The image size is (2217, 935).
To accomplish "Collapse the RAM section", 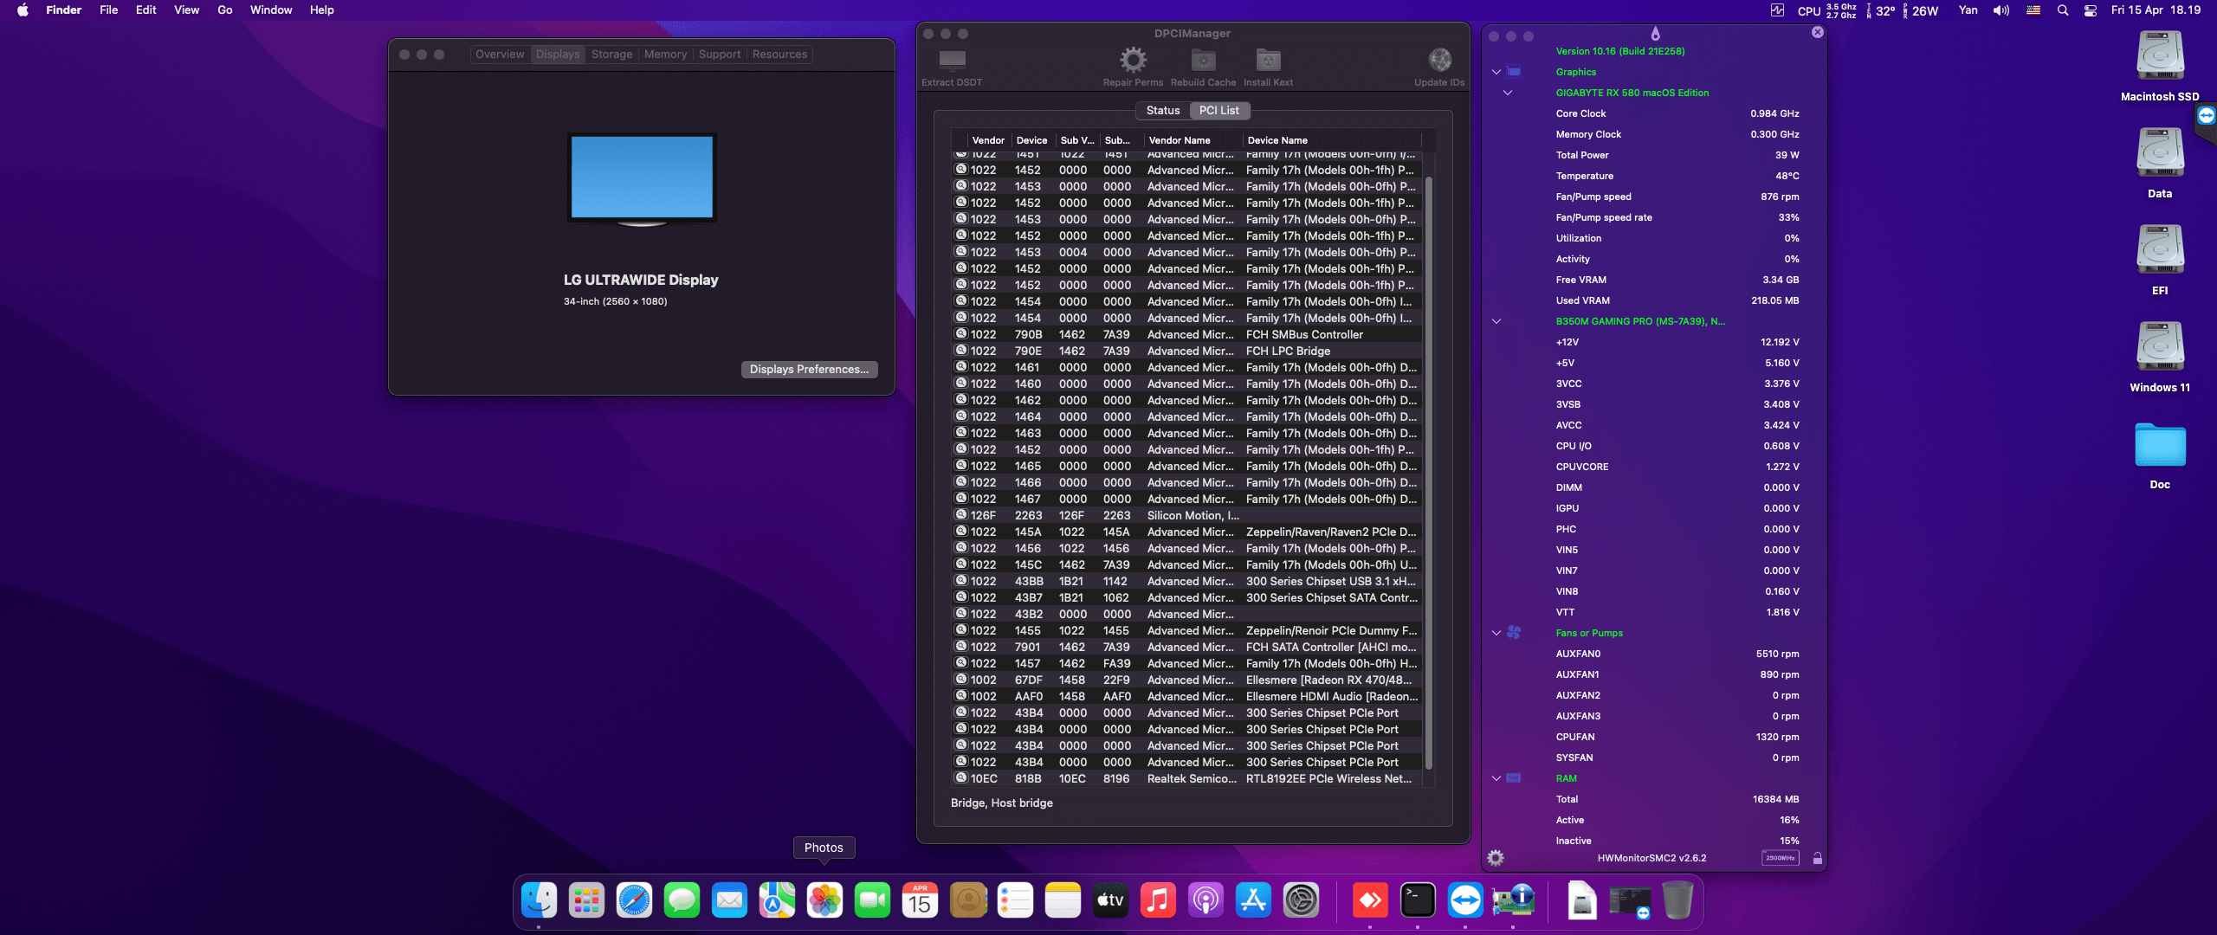I will tap(1496, 778).
